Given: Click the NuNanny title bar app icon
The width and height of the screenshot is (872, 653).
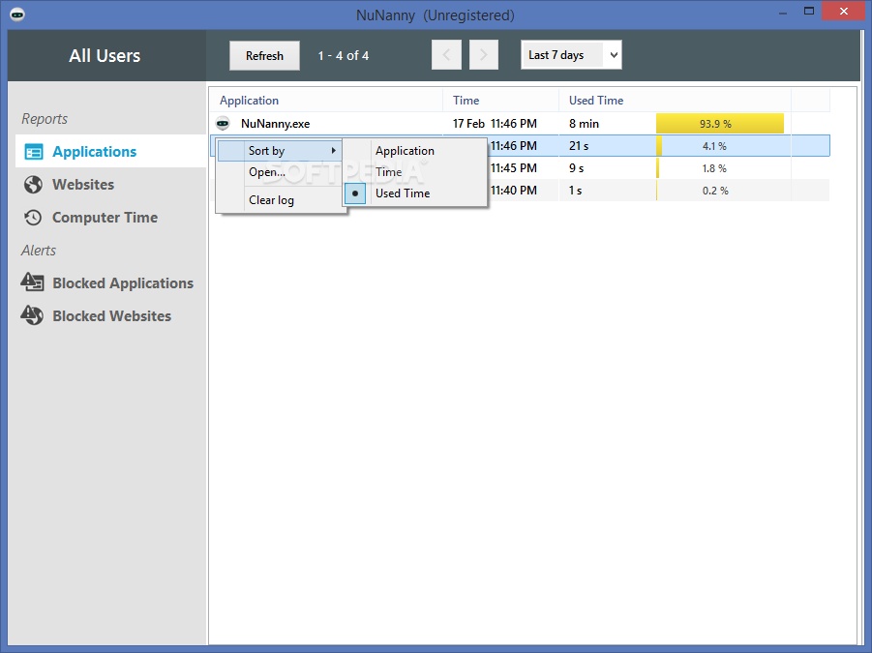Looking at the screenshot, I should (x=17, y=15).
